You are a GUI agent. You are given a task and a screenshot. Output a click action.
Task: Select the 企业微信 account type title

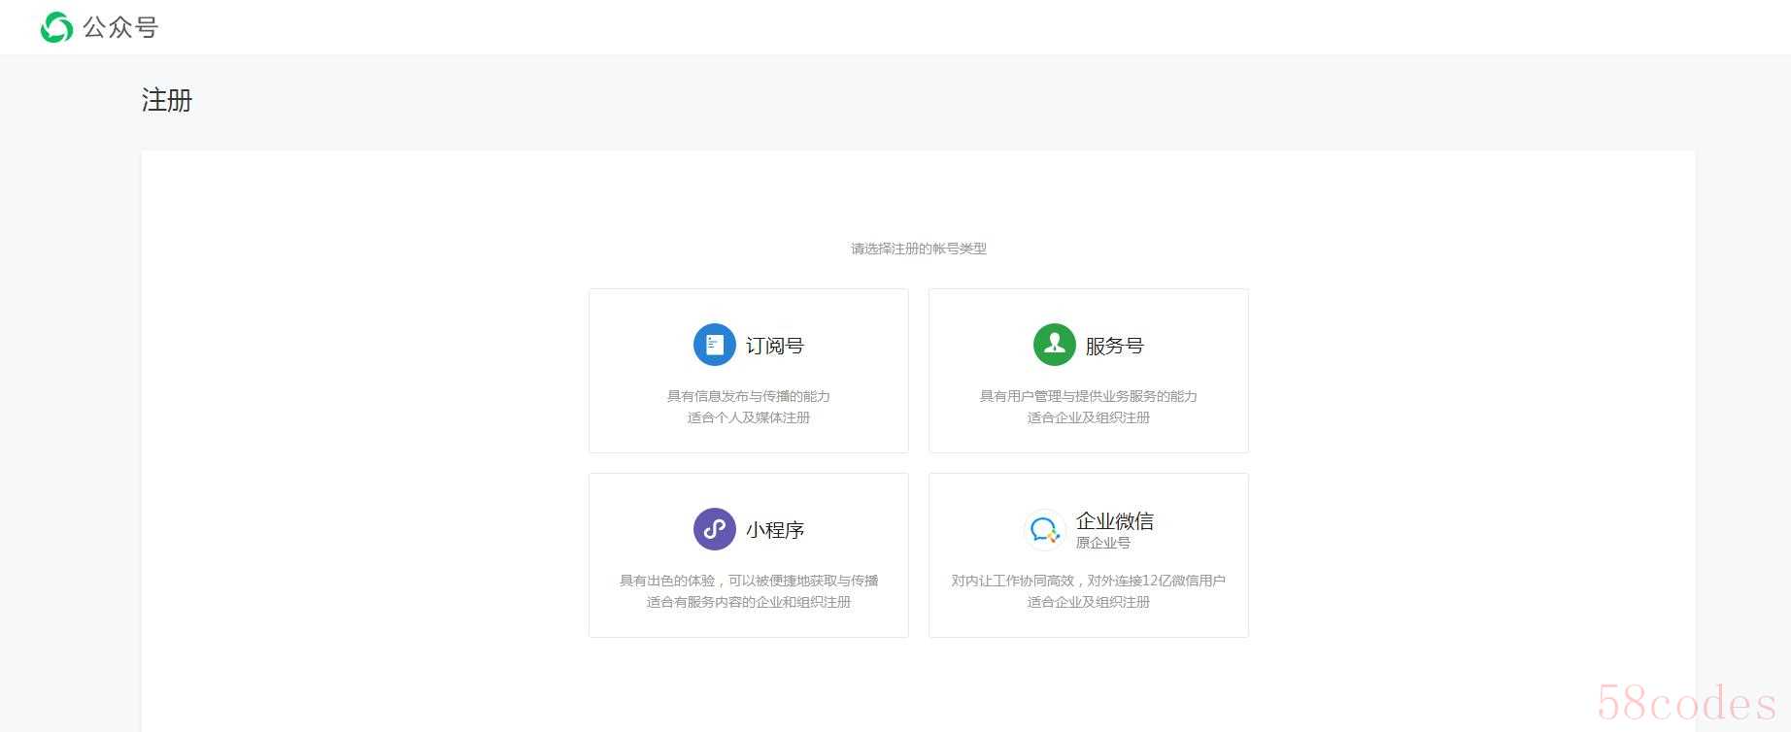tap(1115, 521)
